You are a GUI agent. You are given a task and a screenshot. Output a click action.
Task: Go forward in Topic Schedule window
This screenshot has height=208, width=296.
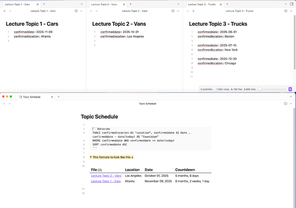coord(9,104)
